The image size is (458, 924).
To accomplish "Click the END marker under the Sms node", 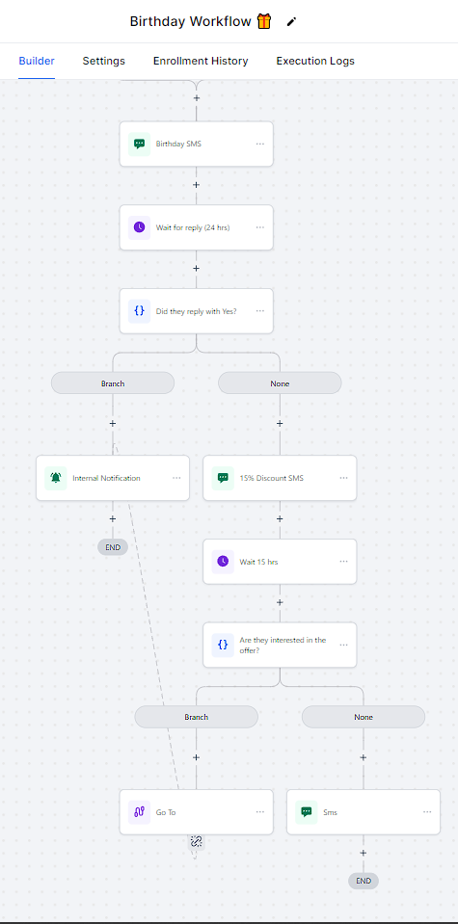I will [364, 881].
